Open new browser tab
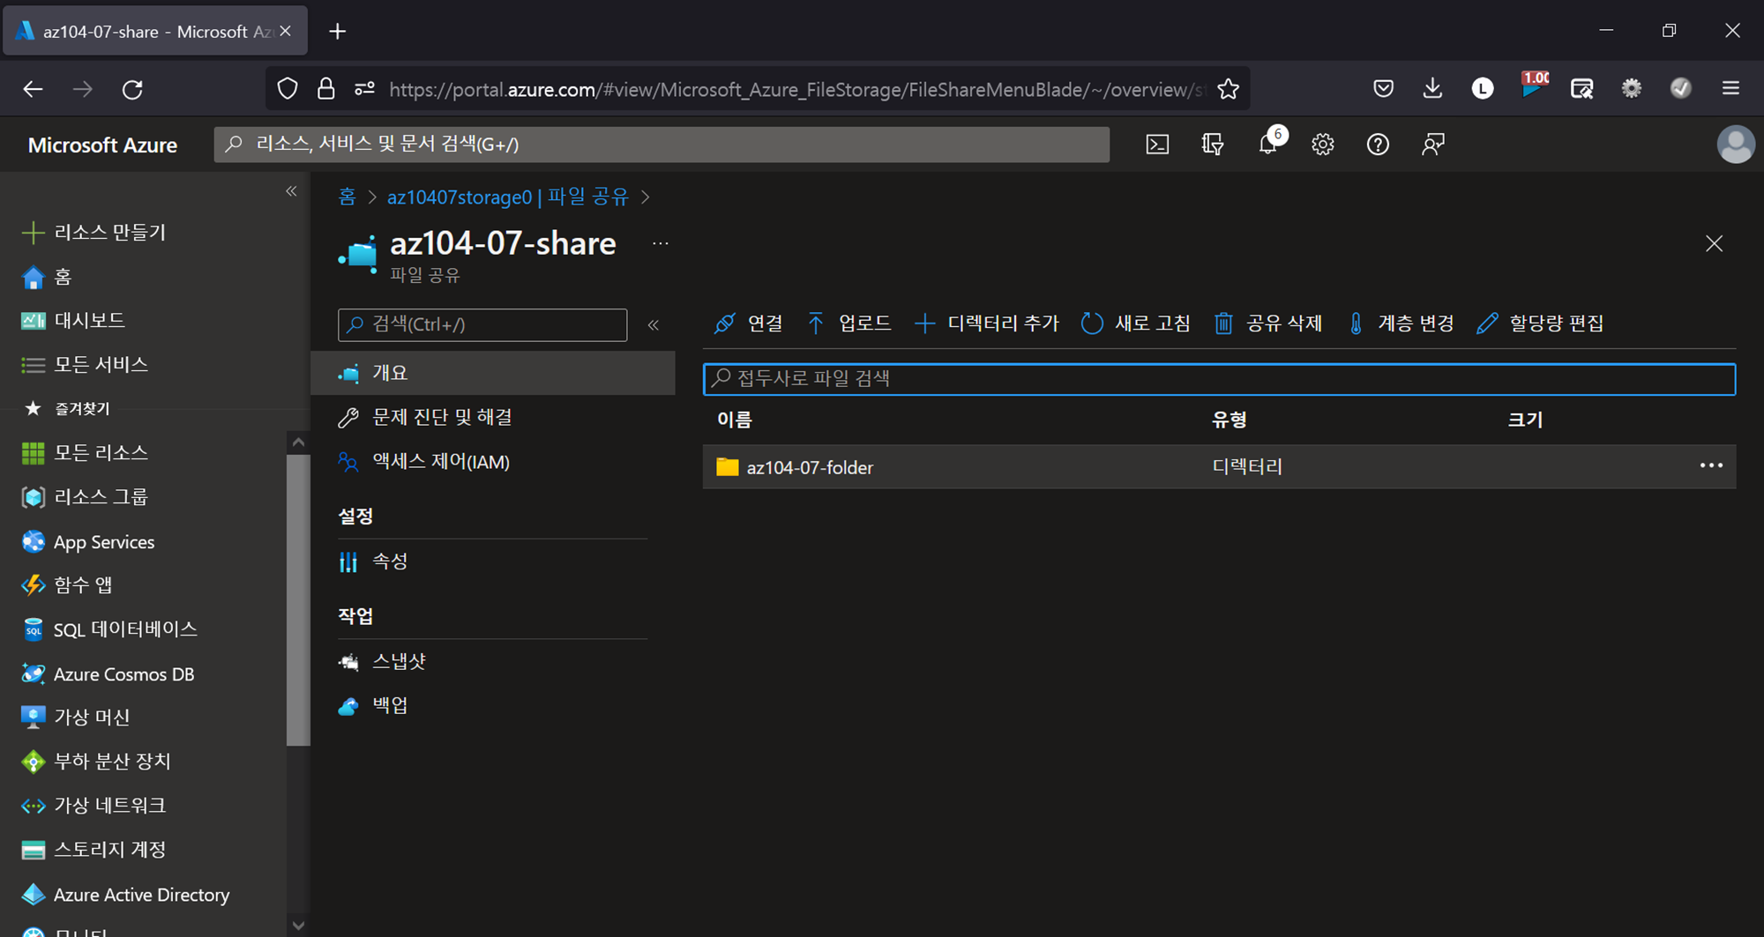Image resolution: width=1764 pixels, height=937 pixels. point(337,32)
